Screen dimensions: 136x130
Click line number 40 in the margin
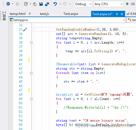21,60
